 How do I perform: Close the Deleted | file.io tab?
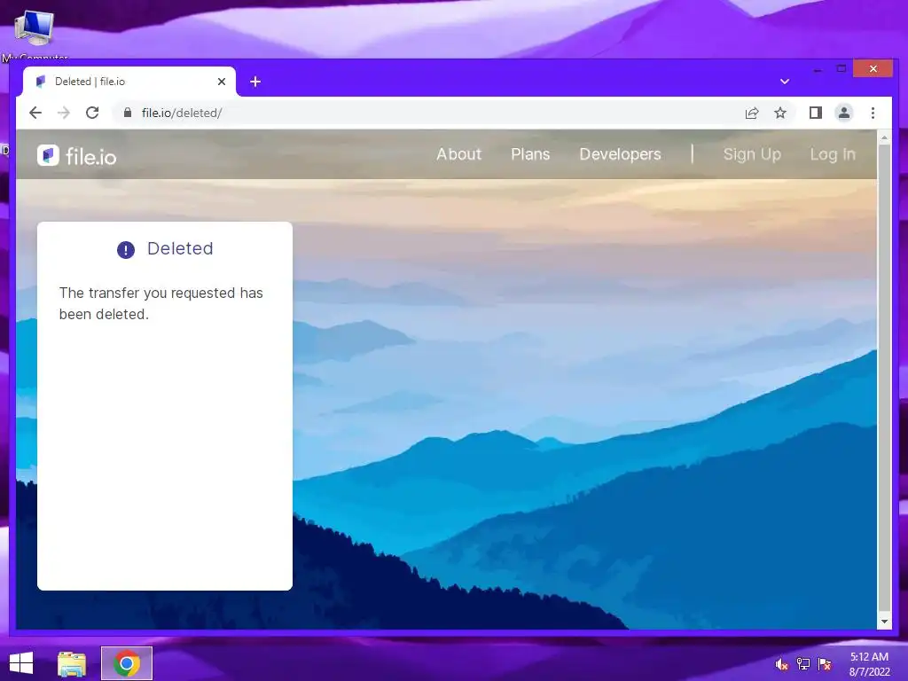tap(221, 82)
